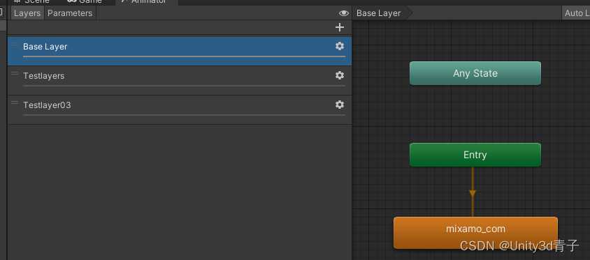Select the Testlayers row
590x260 pixels.
pos(180,80)
